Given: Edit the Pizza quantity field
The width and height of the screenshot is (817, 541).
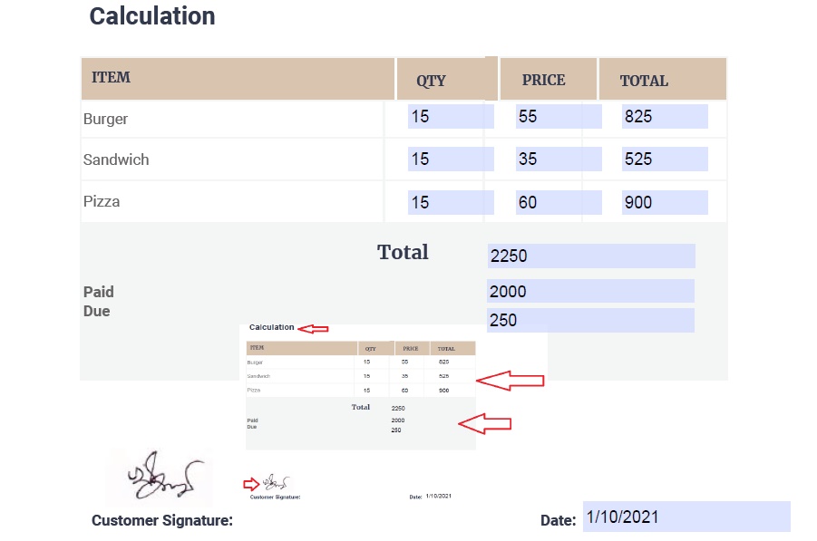Looking at the screenshot, I should [x=451, y=203].
